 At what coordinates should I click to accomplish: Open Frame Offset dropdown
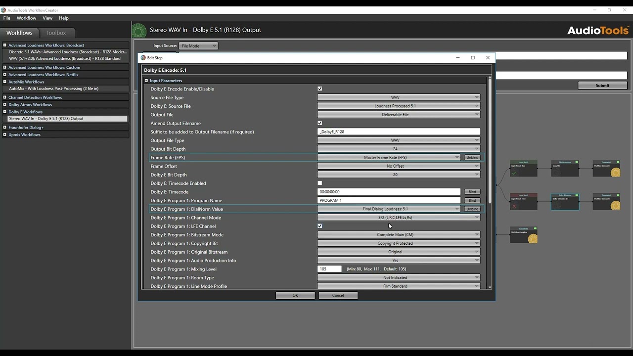(x=399, y=166)
